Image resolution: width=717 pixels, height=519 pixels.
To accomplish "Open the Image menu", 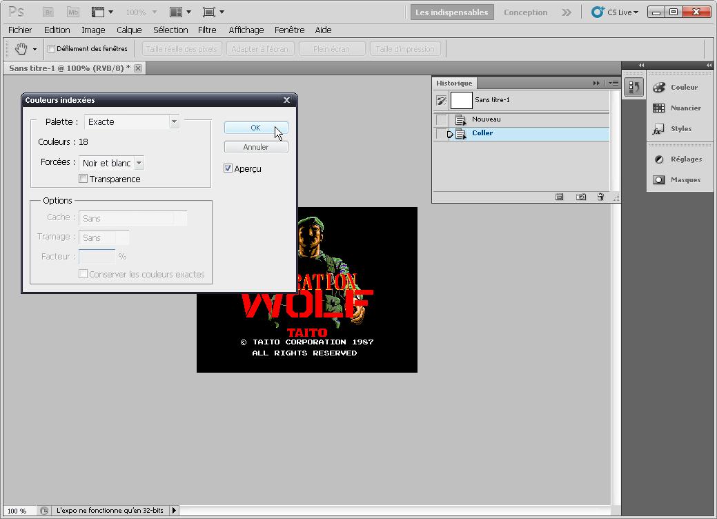I will (x=93, y=30).
